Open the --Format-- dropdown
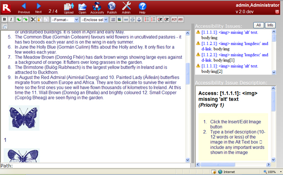The image size is (283, 175). [65, 19]
